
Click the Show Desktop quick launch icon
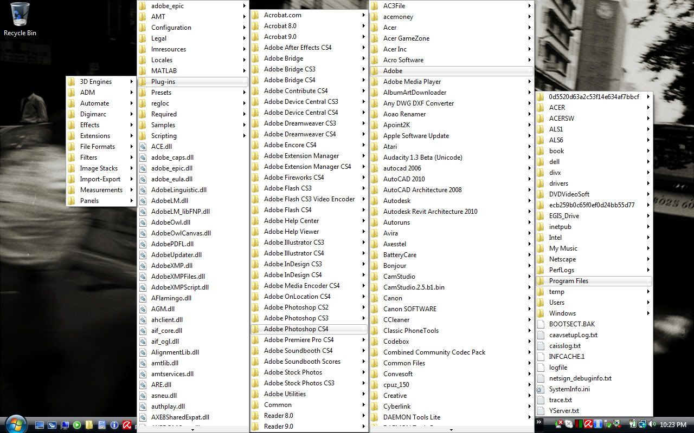pos(40,425)
